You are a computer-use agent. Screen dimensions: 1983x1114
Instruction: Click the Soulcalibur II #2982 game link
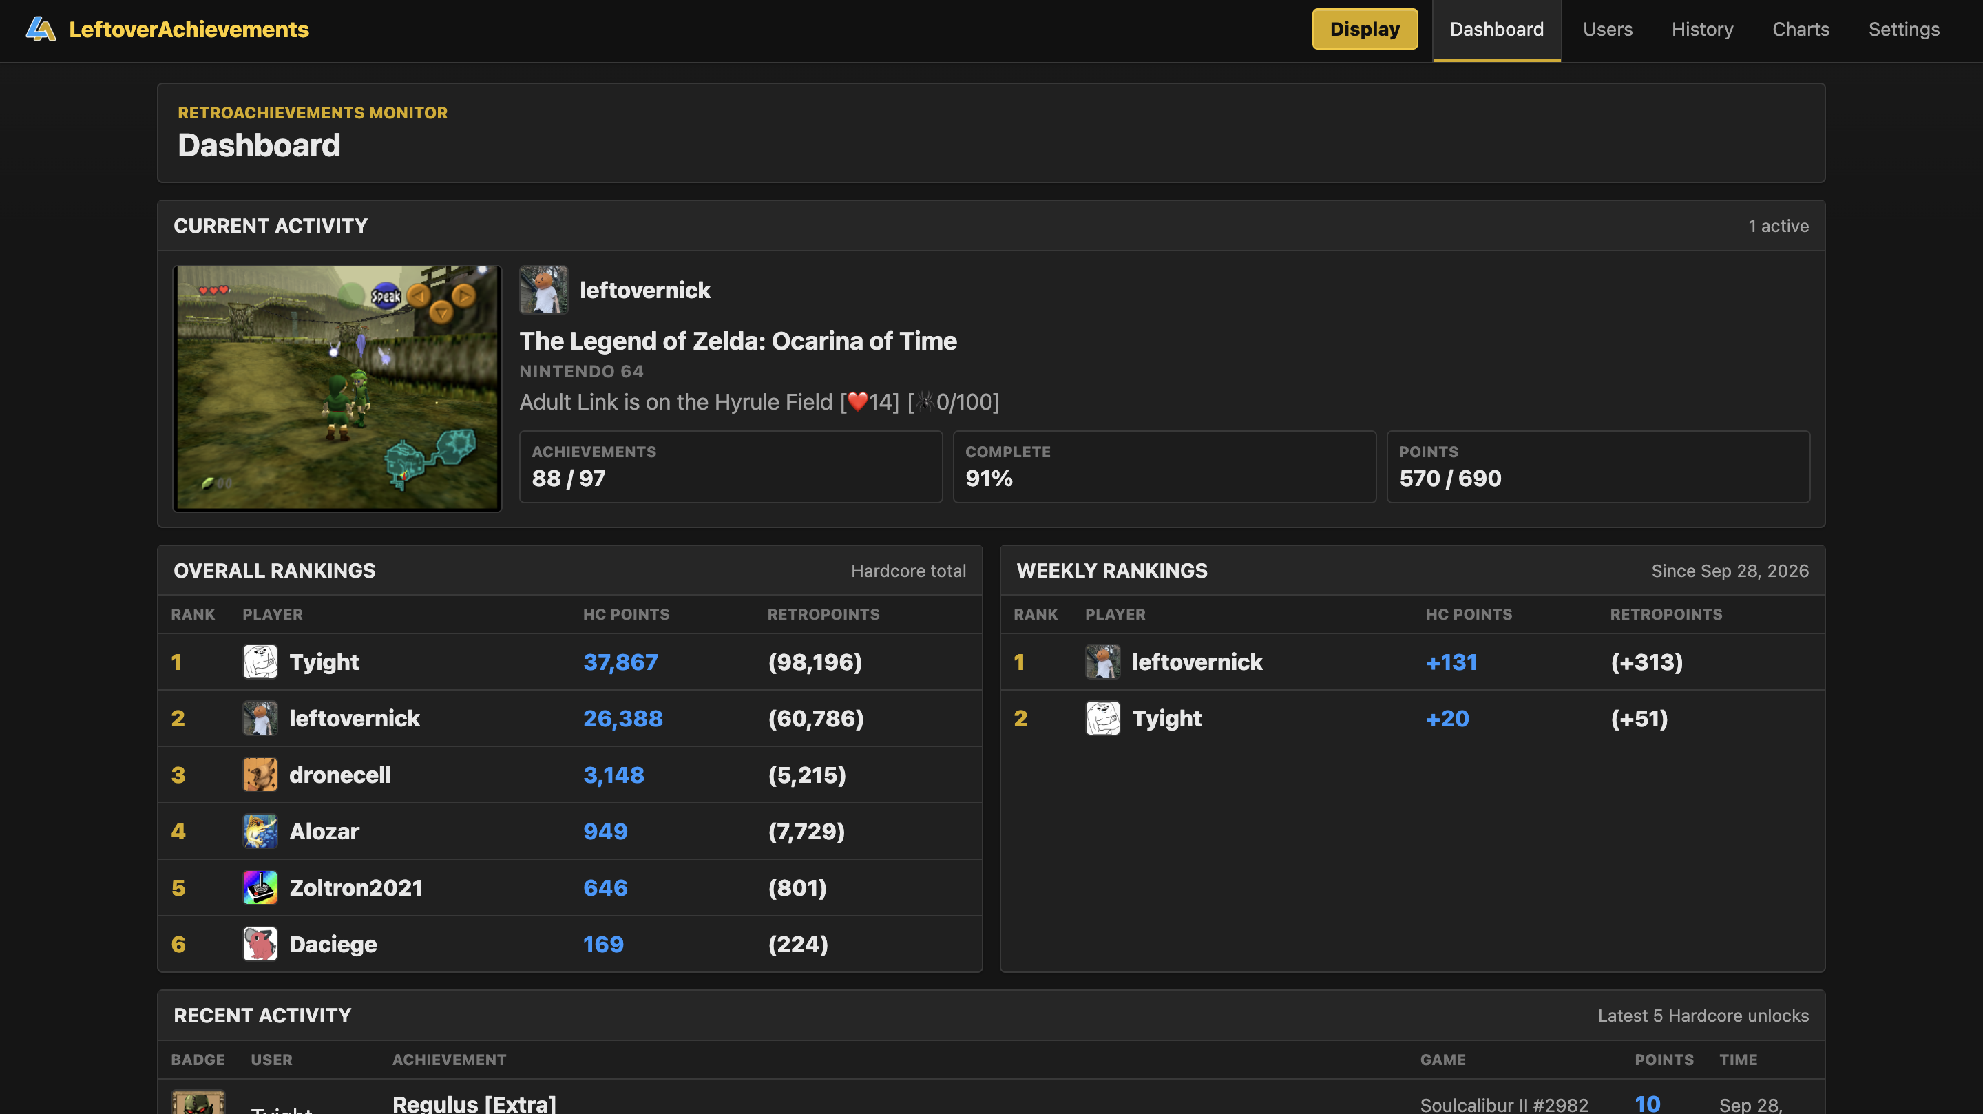pyautogui.click(x=1503, y=1105)
